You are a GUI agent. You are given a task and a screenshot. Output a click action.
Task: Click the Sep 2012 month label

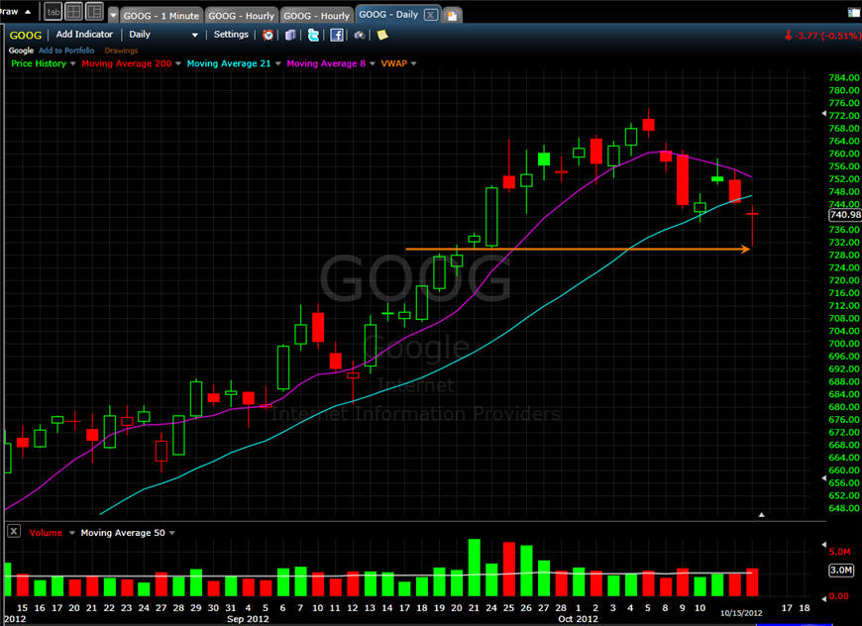tap(248, 619)
